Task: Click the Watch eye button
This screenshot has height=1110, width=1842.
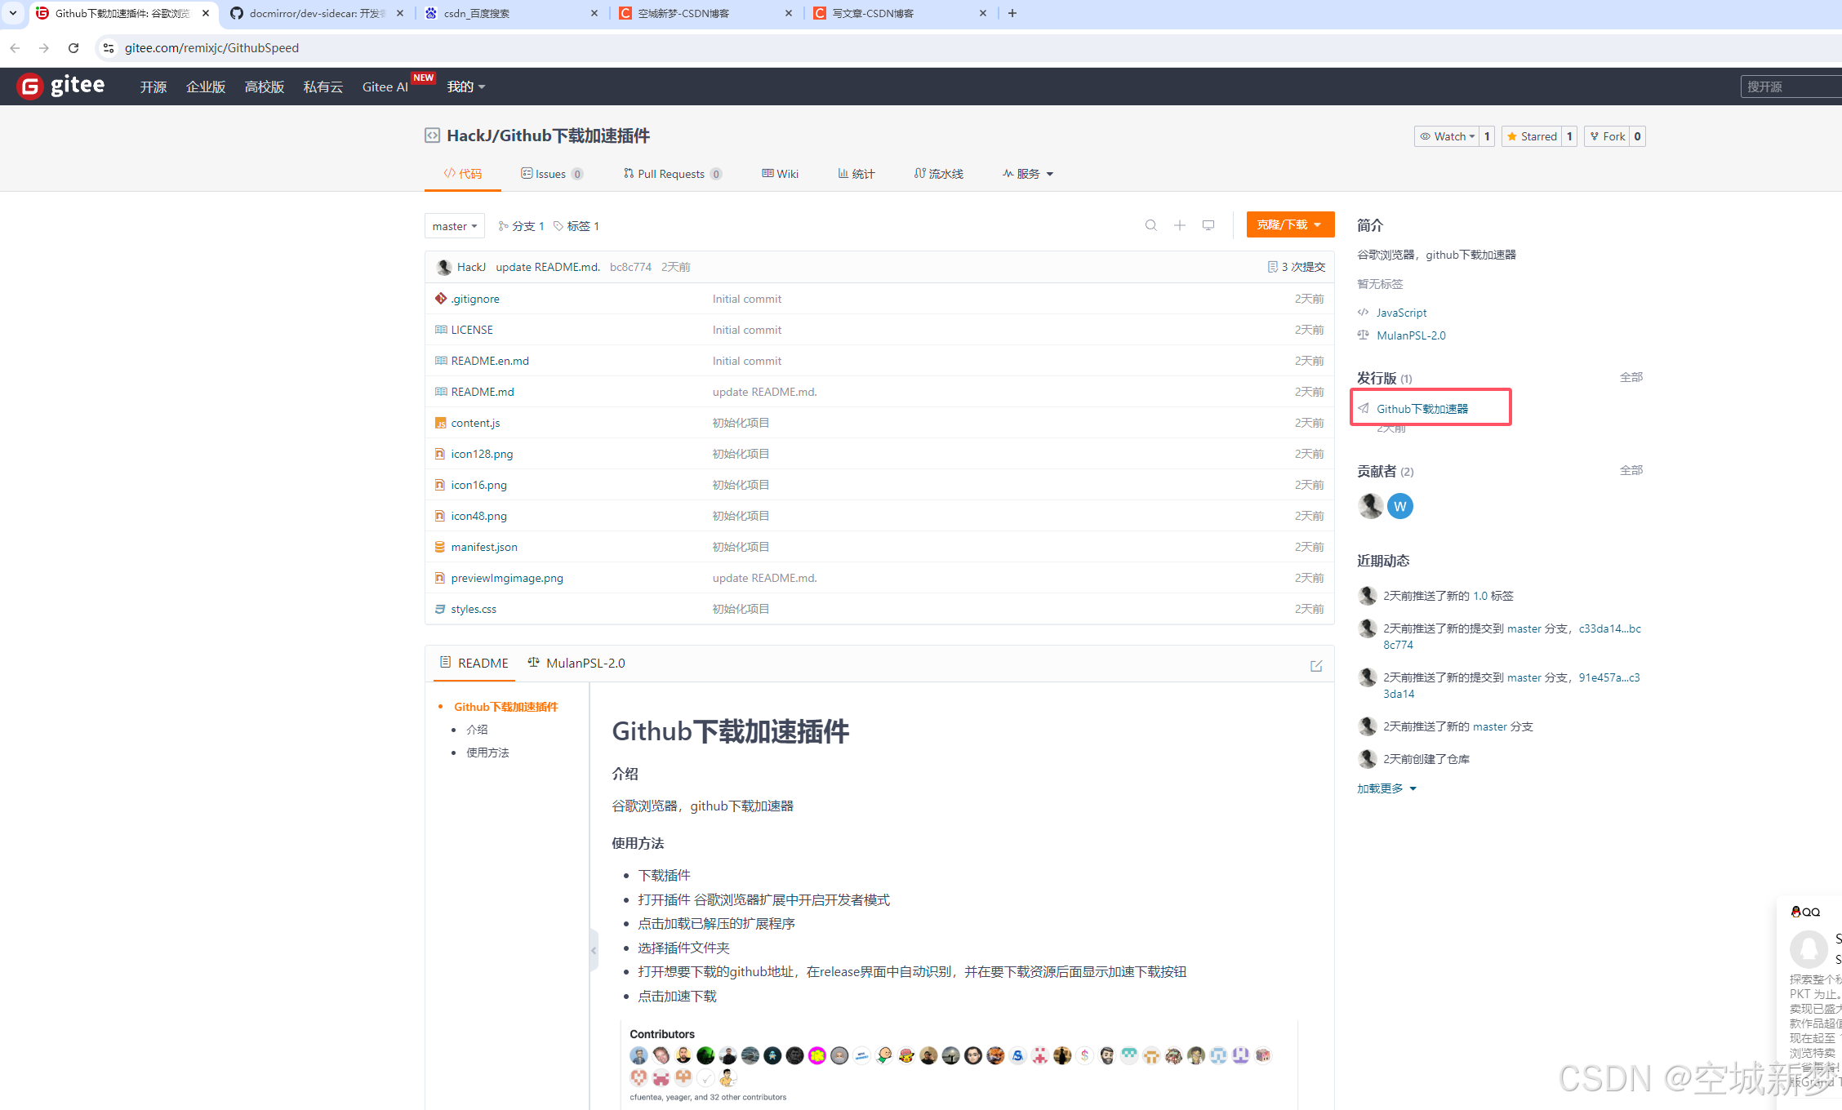Action: [1447, 136]
